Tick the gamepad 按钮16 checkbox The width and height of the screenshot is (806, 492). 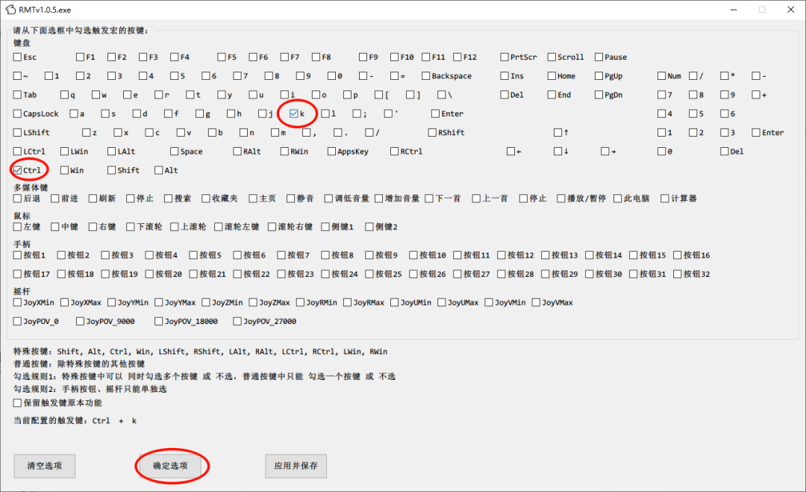coord(678,255)
